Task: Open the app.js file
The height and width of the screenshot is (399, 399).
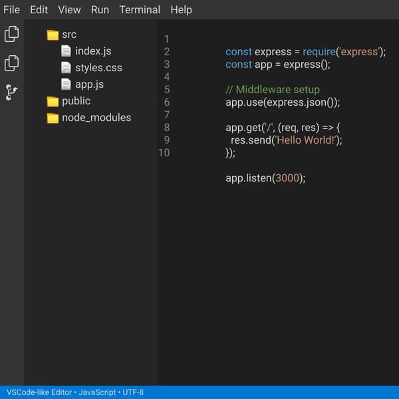Action: [x=89, y=84]
